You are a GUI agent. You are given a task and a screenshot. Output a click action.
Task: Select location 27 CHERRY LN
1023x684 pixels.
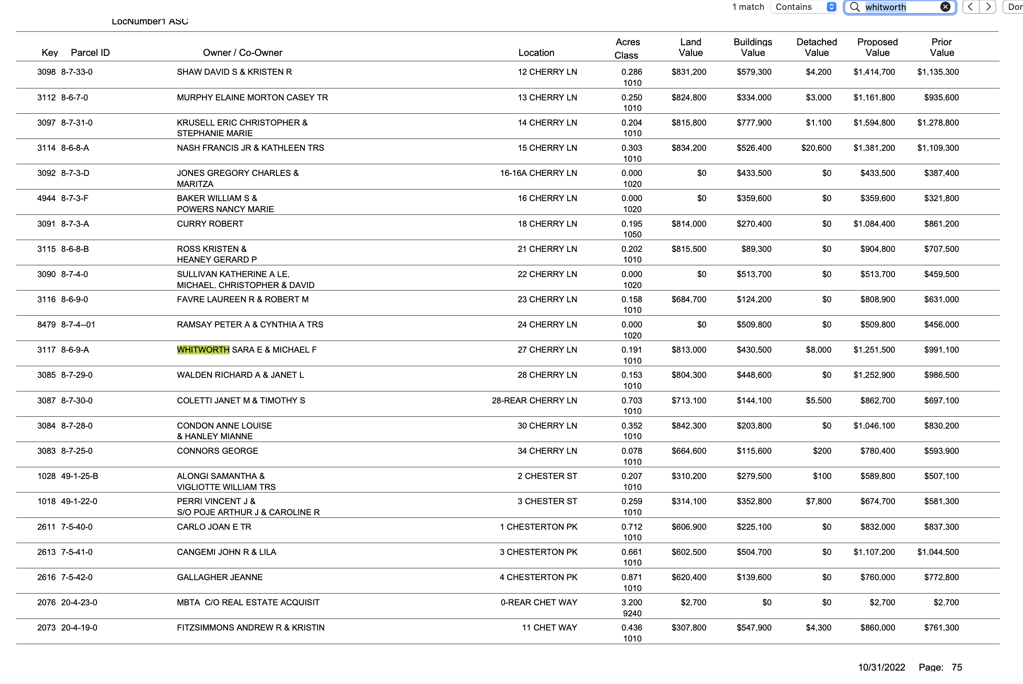(547, 350)
